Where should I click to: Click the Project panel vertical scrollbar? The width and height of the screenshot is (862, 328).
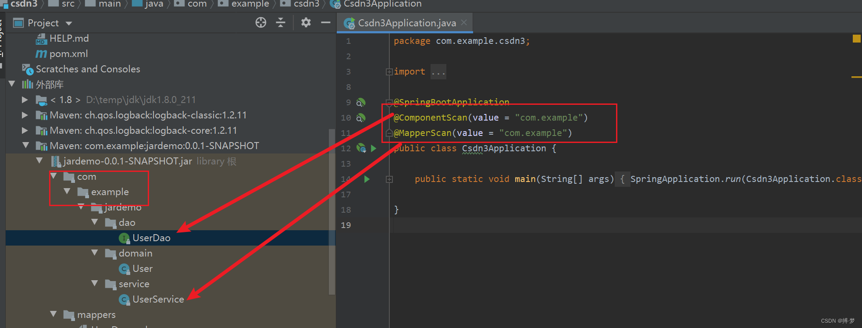tap(332, 212)
